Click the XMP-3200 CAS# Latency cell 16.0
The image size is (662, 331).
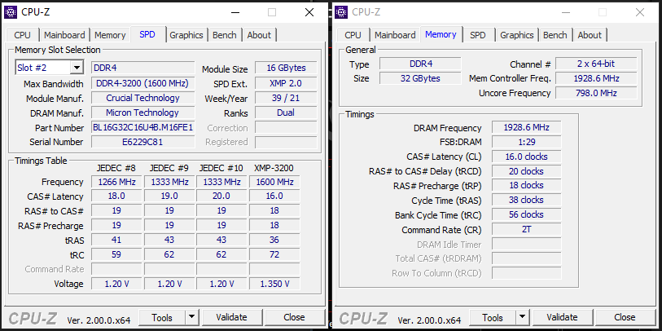coord(274,196)
